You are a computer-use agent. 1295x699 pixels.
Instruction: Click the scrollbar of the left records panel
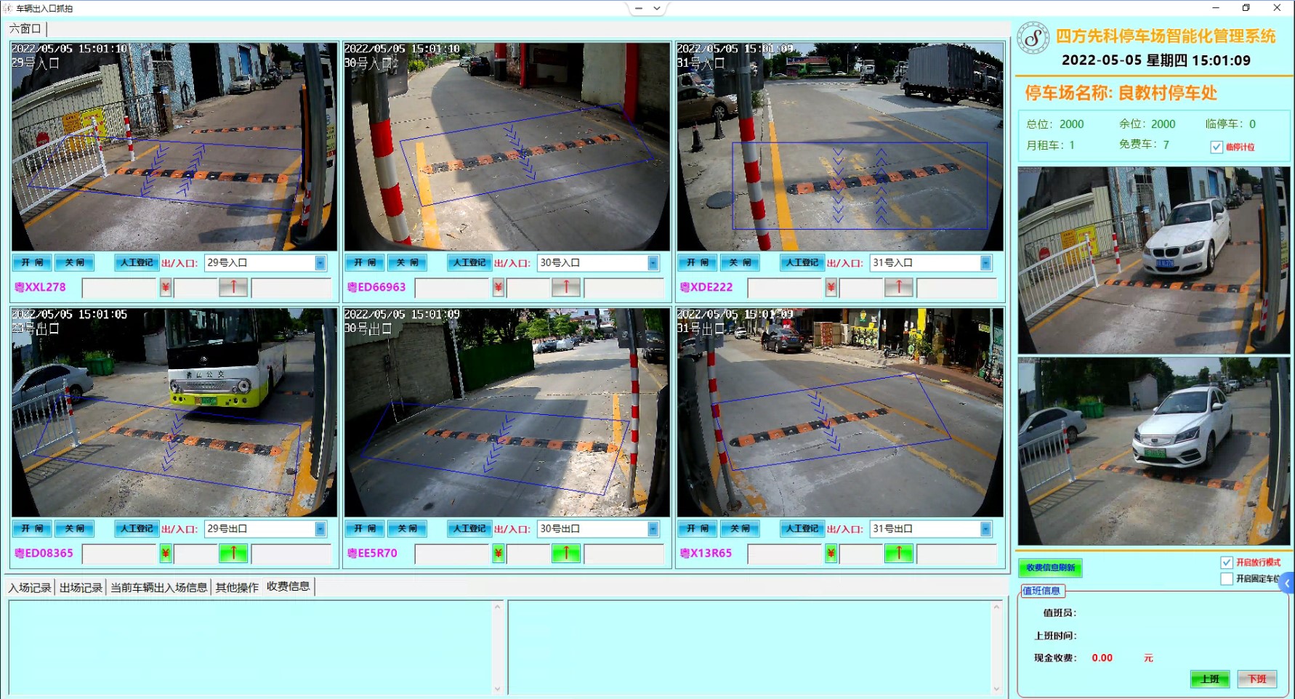pyautogui.click(x=498, y=647)
